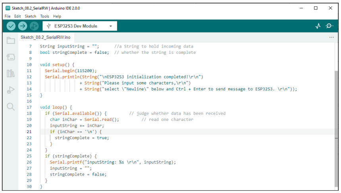
Task: Close the Arduino IDE window
Action: tap(330, 8)
